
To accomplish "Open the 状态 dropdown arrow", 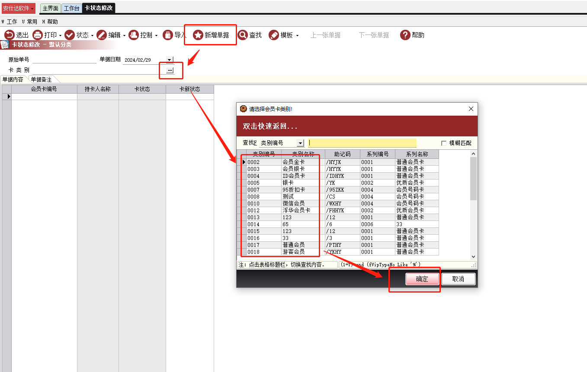I will [x=92, y=35].
